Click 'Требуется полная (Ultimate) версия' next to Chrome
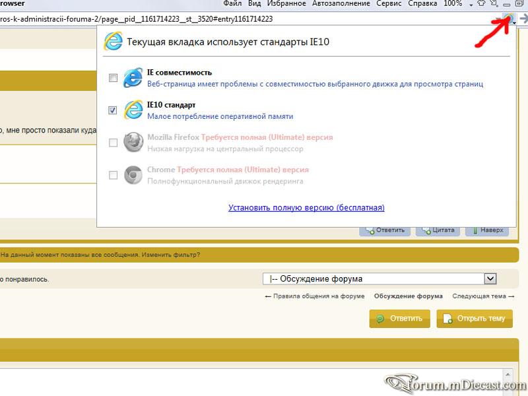 coord(243,170)
